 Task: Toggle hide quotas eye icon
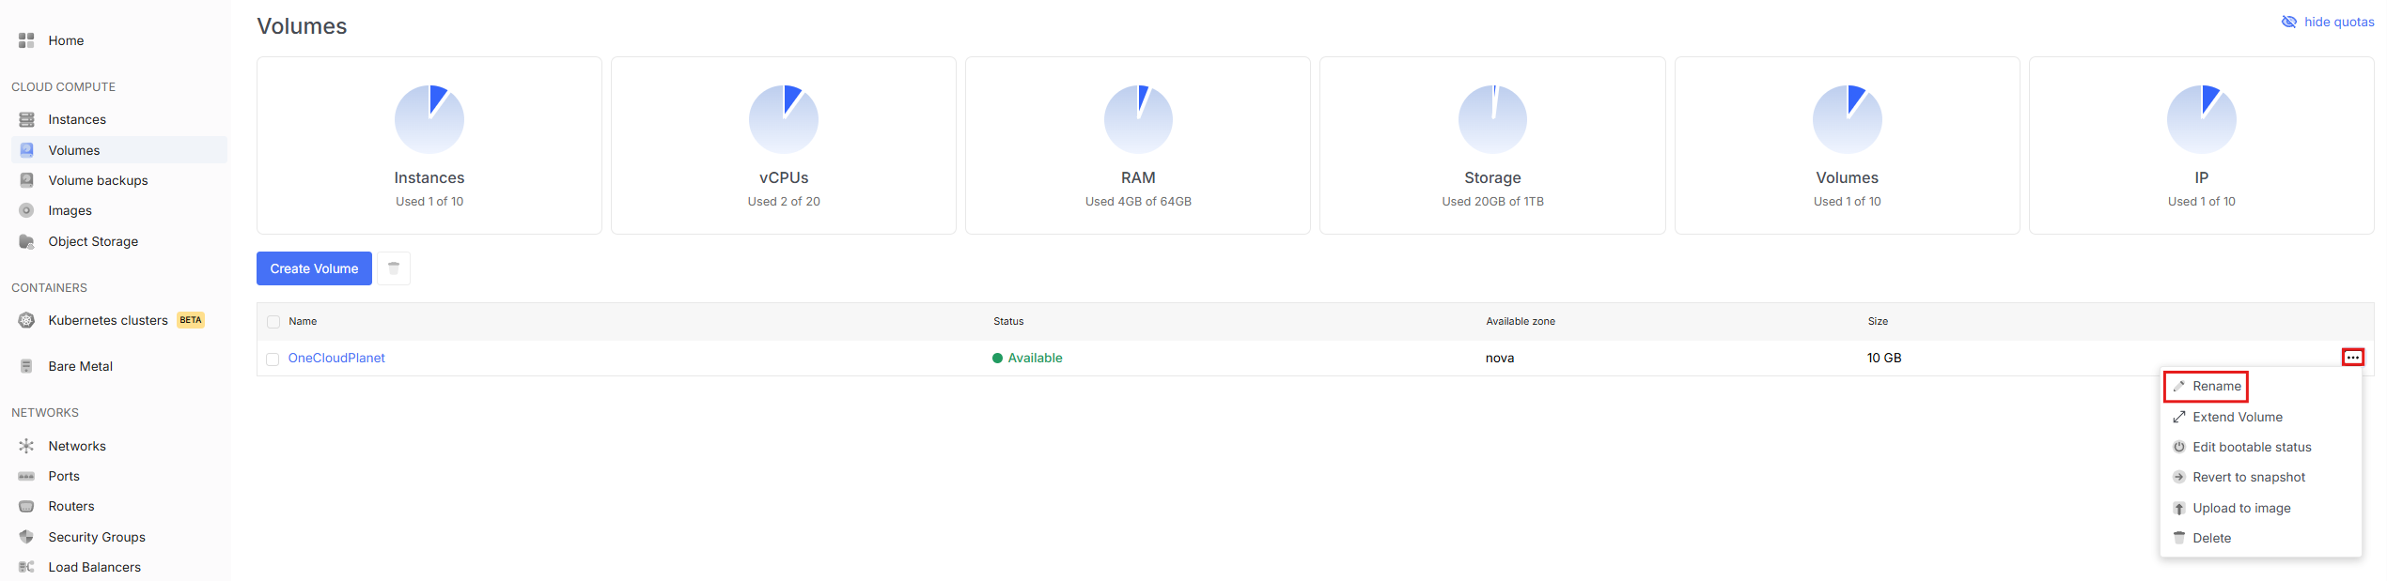(x=2288, y=22)
